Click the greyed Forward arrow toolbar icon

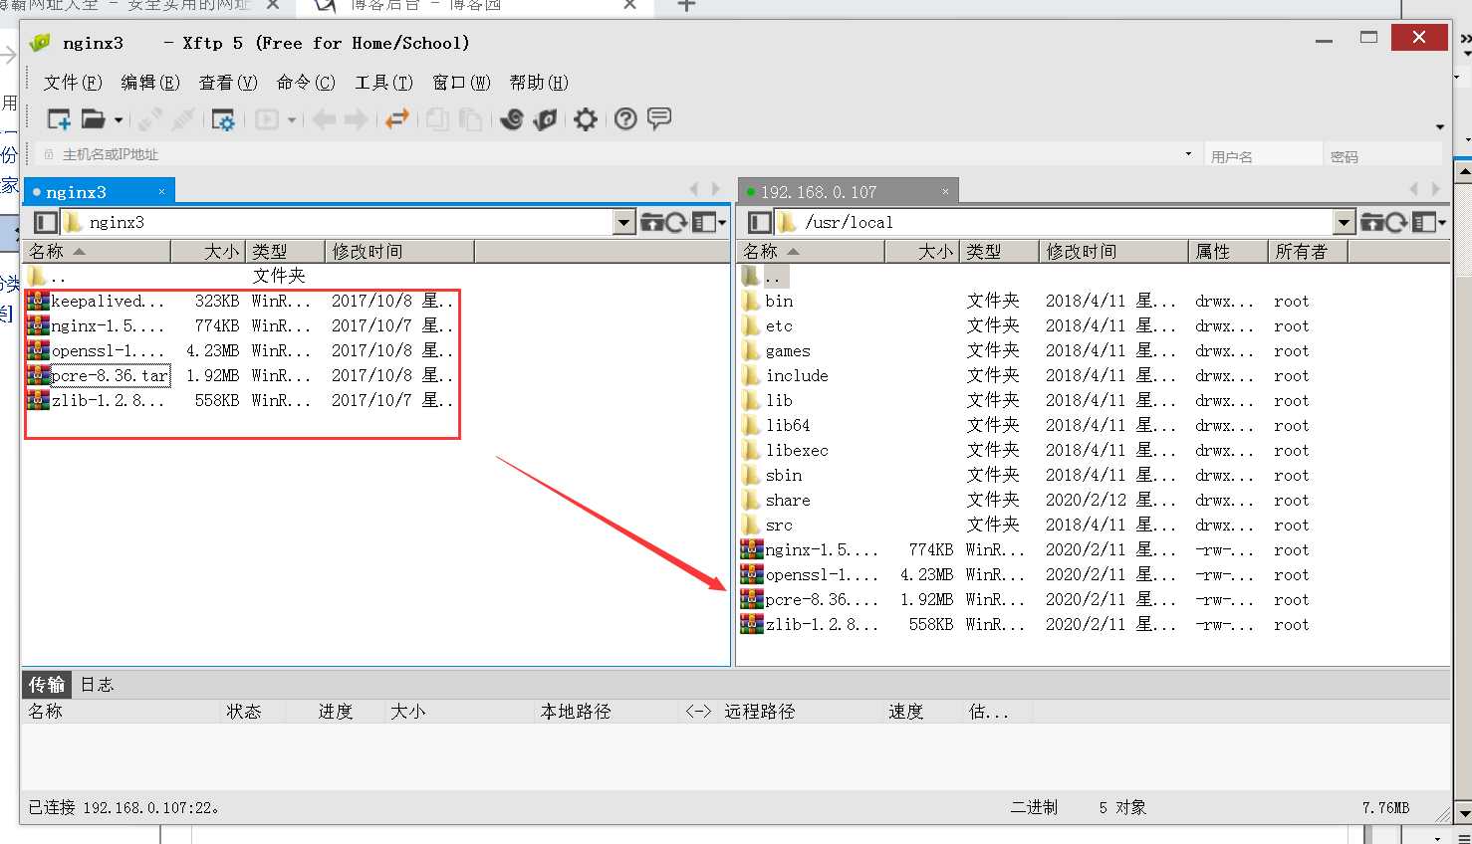tap(357, 119)
